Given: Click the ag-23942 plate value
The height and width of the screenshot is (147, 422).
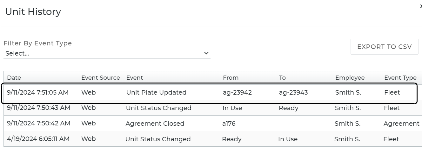Looking at the screenshot, I should 237,93.
